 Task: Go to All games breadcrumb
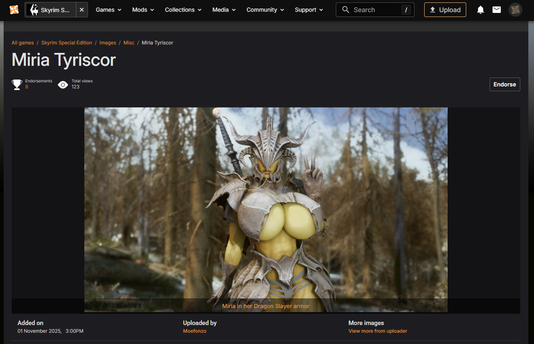23,43
